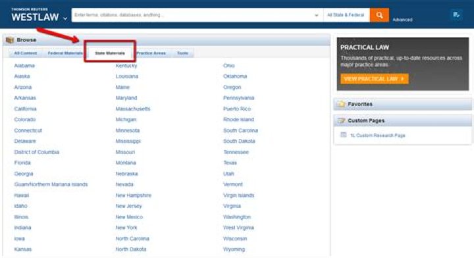
Task: Switch to the All Content tab
Action: [26, 53]
